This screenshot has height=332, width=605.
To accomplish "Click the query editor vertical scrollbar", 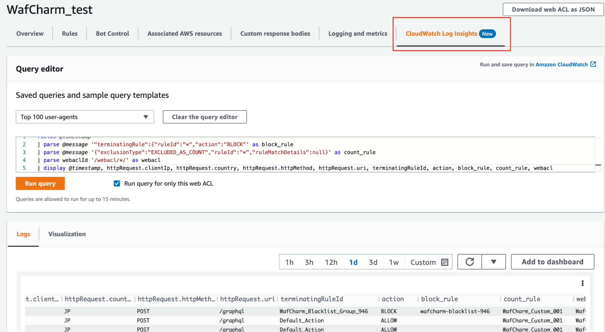I will 598,154.
